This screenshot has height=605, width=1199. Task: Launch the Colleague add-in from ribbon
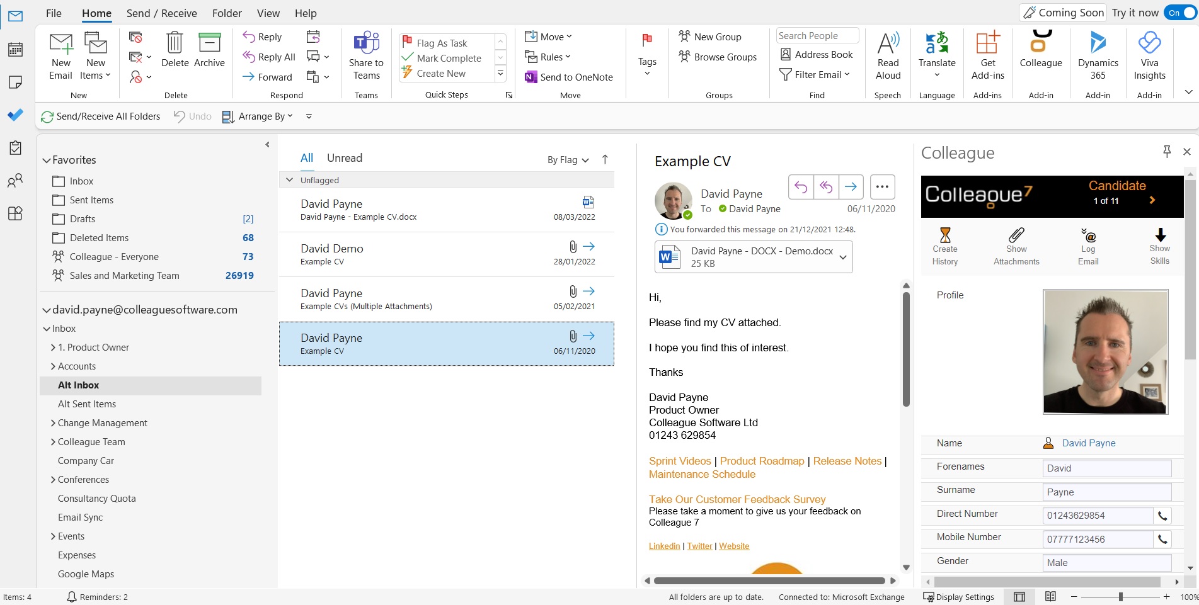[1041, 50]
